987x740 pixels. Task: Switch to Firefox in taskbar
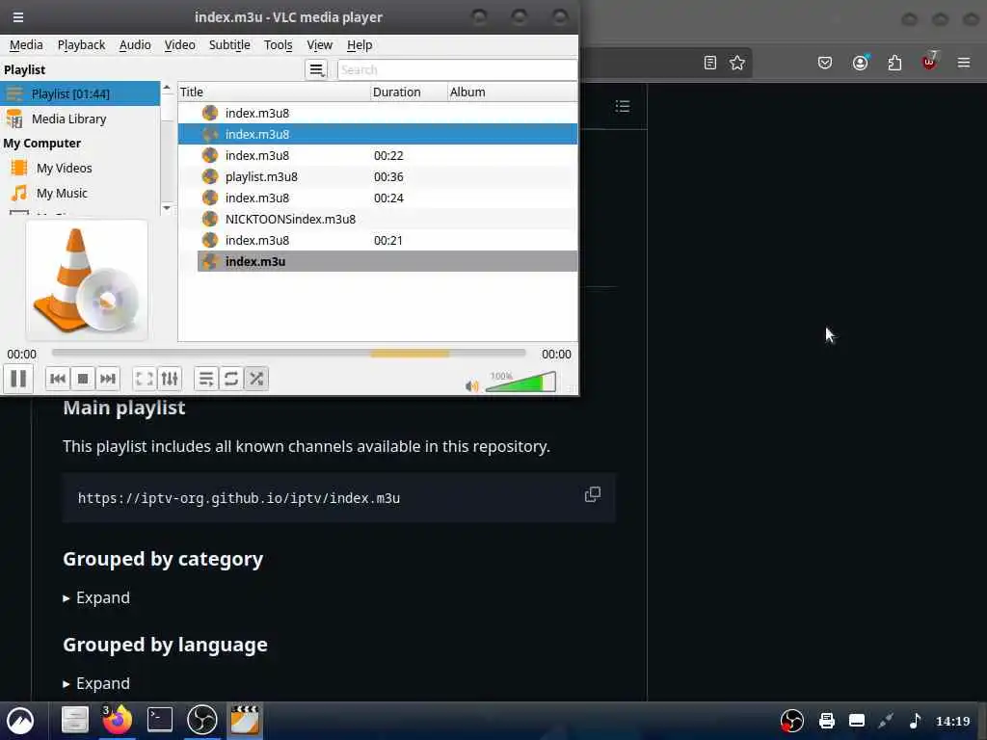(x=117, y=720)
